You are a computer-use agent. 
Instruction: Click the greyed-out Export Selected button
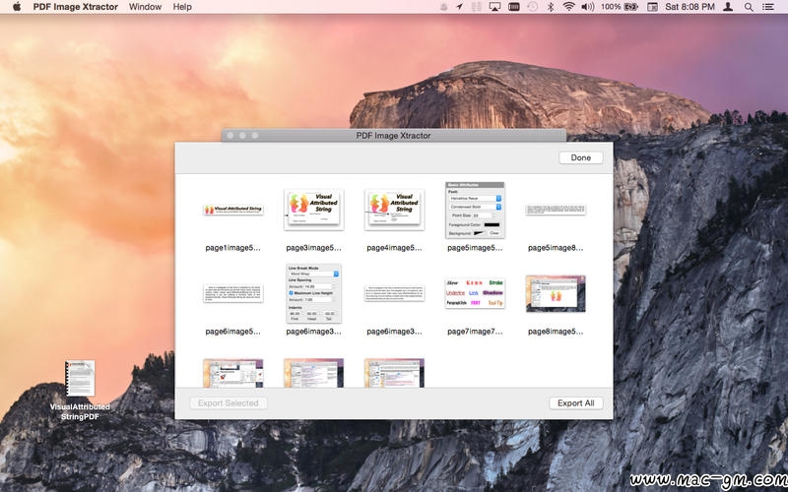(x=229, y=403)
